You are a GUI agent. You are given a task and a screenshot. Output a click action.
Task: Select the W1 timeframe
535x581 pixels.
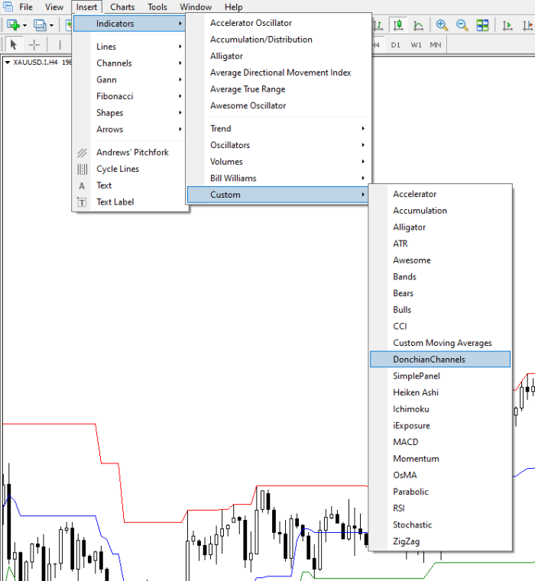(x=416, y=45)
